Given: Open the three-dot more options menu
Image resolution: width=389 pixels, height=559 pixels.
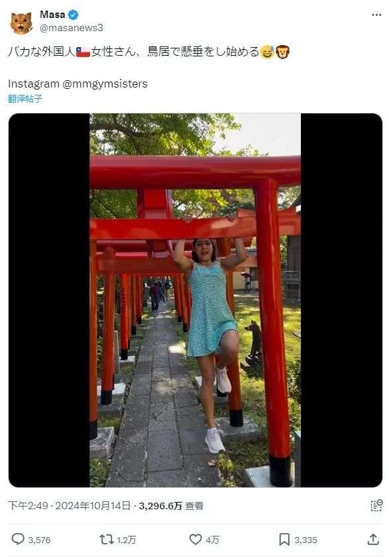Looking at the screenshot, I should (x=376, y=15).
